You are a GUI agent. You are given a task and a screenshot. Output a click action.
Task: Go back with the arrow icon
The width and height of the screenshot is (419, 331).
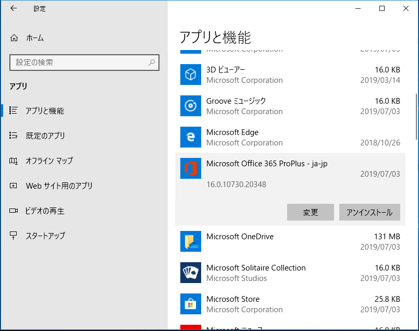tap(14, 8)
